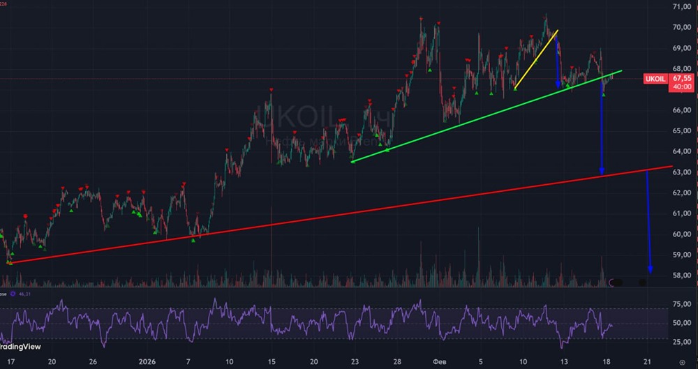This screenshot has width=698, height=369.
Task: Click RSI scale label 50,00
Action: [x=682, y=323]
